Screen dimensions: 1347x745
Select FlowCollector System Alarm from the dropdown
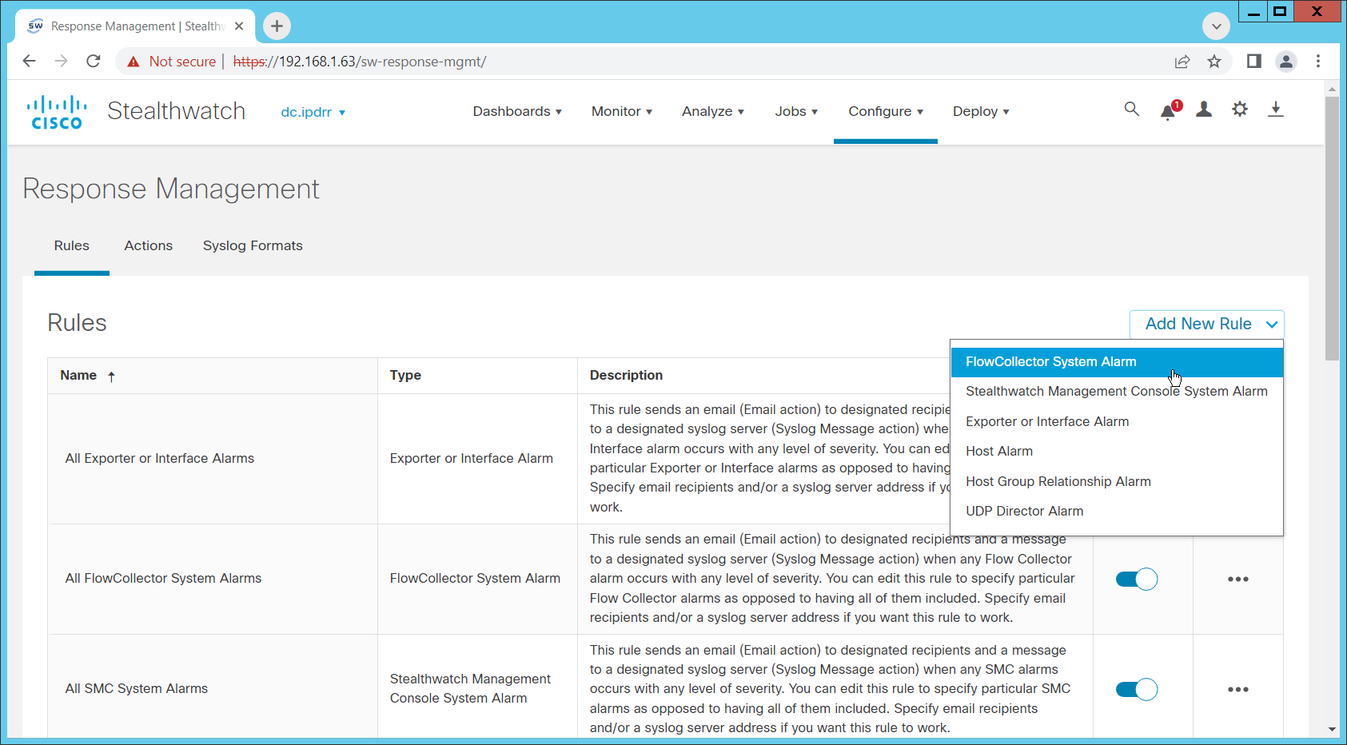1117,362
